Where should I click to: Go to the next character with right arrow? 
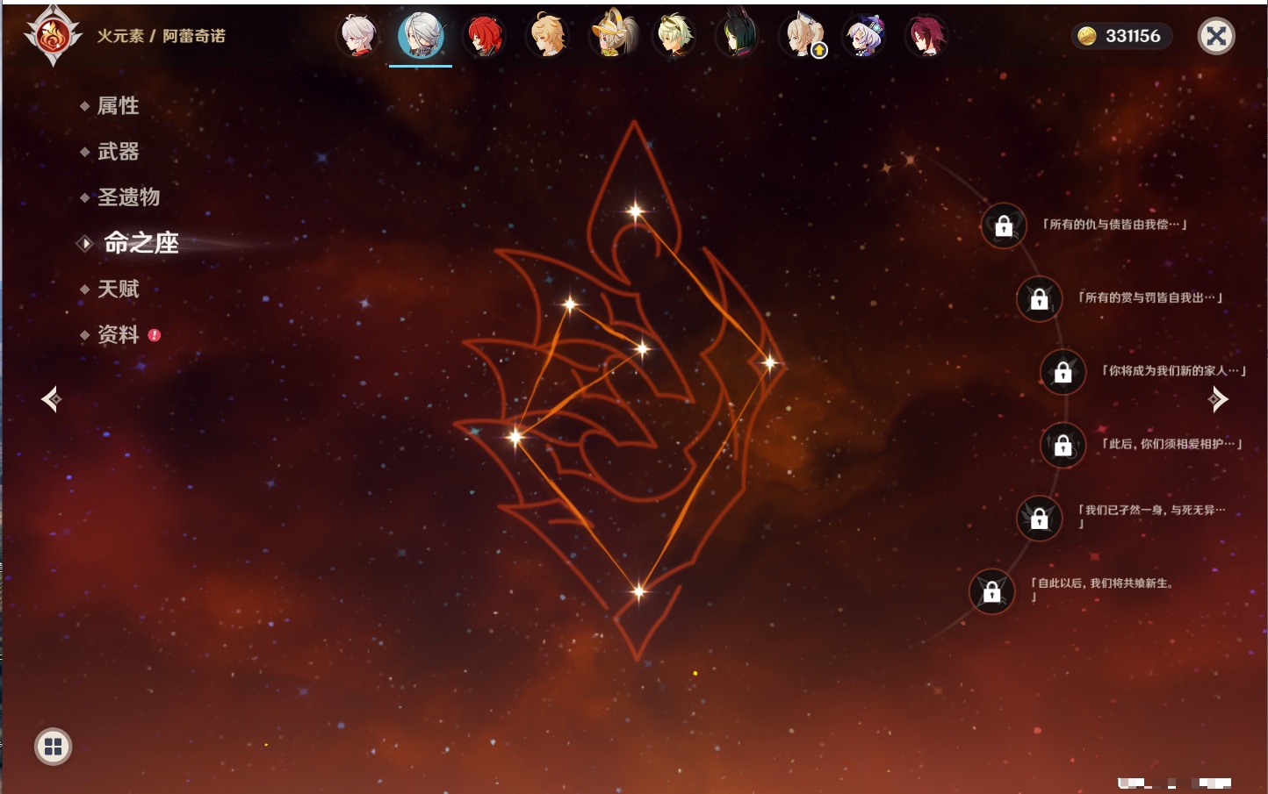click(x=1218, y=399)
